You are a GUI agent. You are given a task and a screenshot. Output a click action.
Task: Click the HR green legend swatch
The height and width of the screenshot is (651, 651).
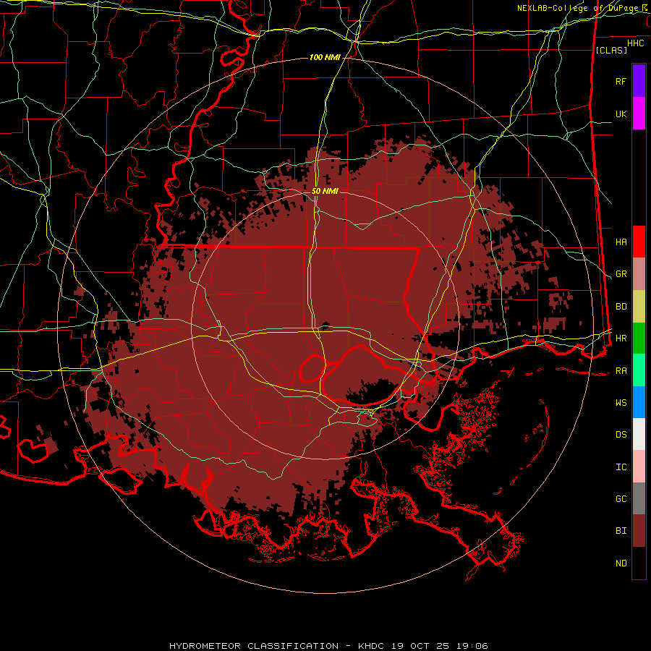tap(639, 339)
